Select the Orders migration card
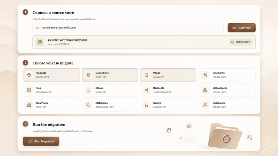 coord(168,105)
